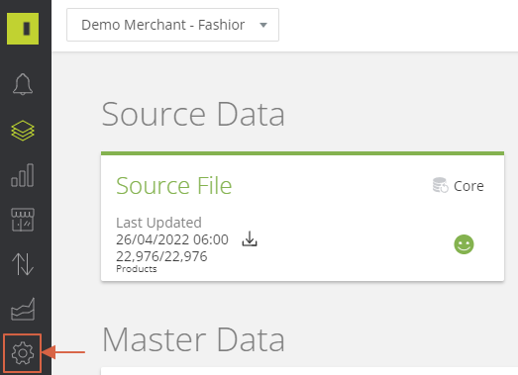Click the Source Data heading
This screenshot has height=375, width=518.
coord(193,114)
